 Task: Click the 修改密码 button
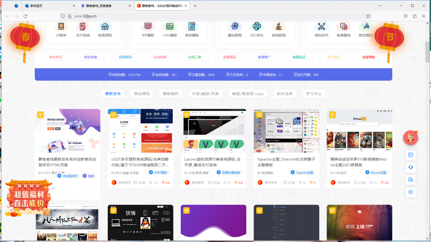(55, 57)
